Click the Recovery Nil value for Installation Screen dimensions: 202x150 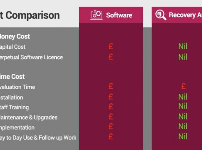tap(183, 97)
